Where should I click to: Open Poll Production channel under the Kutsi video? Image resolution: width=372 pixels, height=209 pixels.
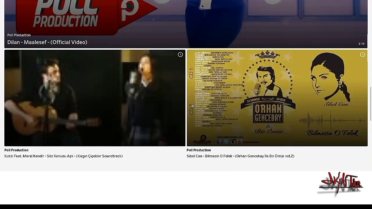point(16,150)
